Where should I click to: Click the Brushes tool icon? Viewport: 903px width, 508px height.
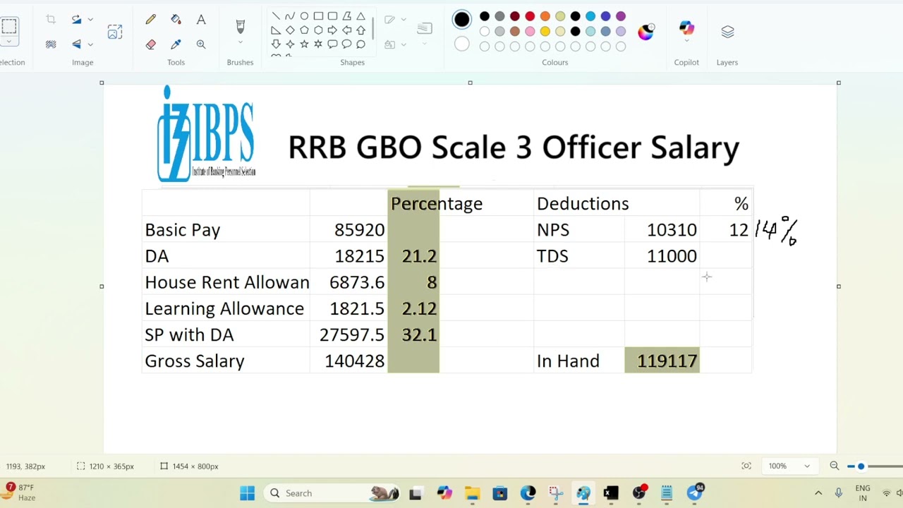point(240,26)
